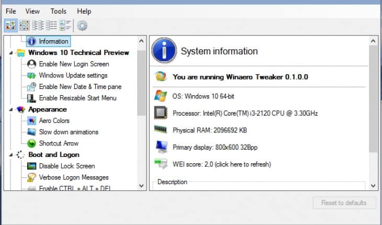Switch to tile view toolbar button

(65, 25)
